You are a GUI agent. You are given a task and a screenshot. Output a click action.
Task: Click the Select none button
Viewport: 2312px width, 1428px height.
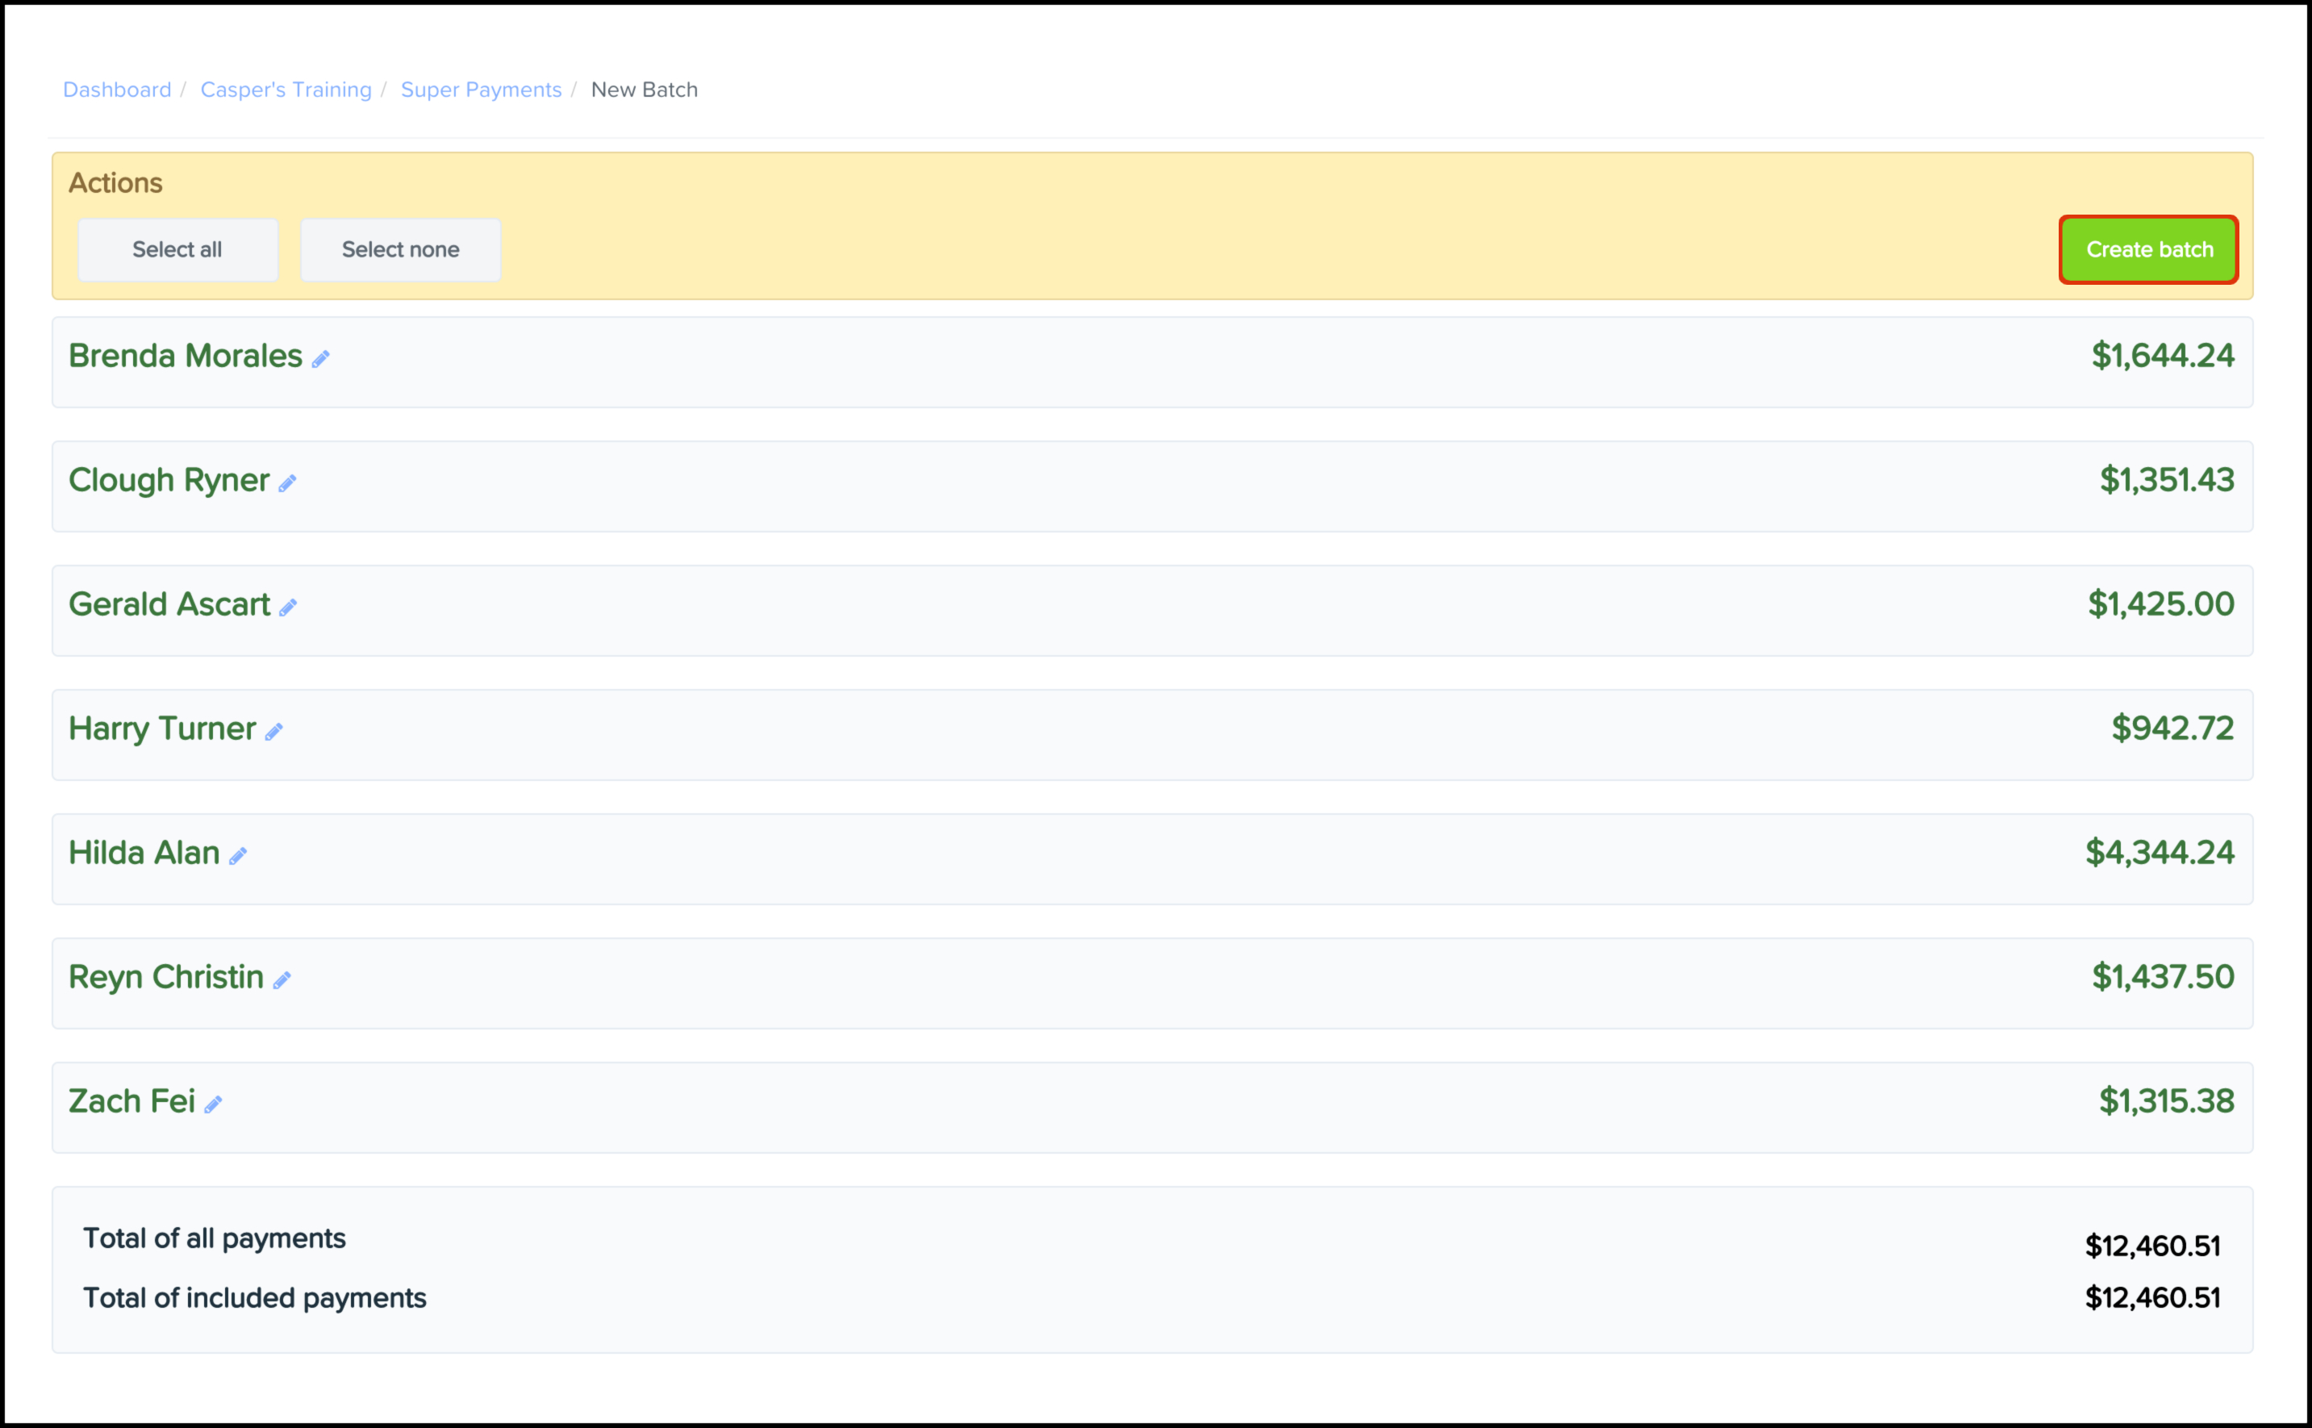coord(400,249)
